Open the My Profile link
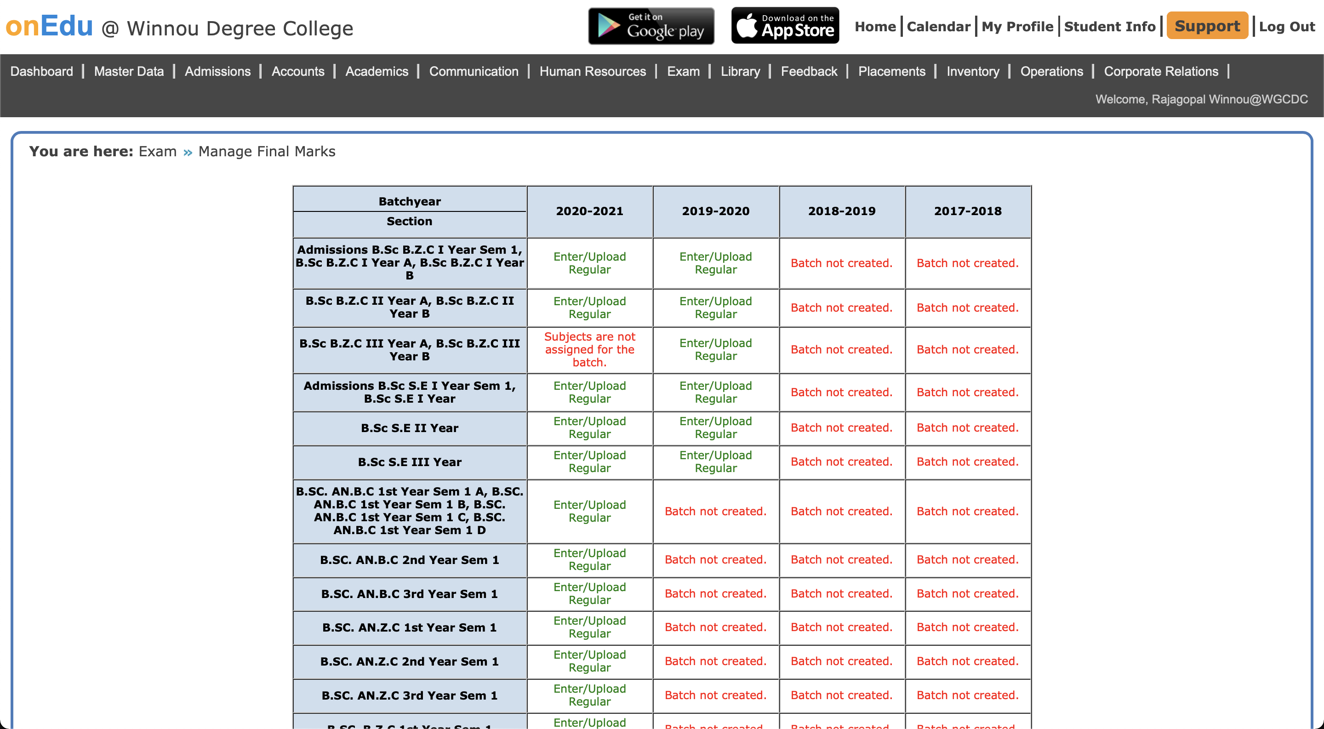The image size is (1324, 729). pos(1016,27)
